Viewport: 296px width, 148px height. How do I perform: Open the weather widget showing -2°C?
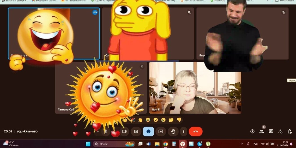coord(12,144)
